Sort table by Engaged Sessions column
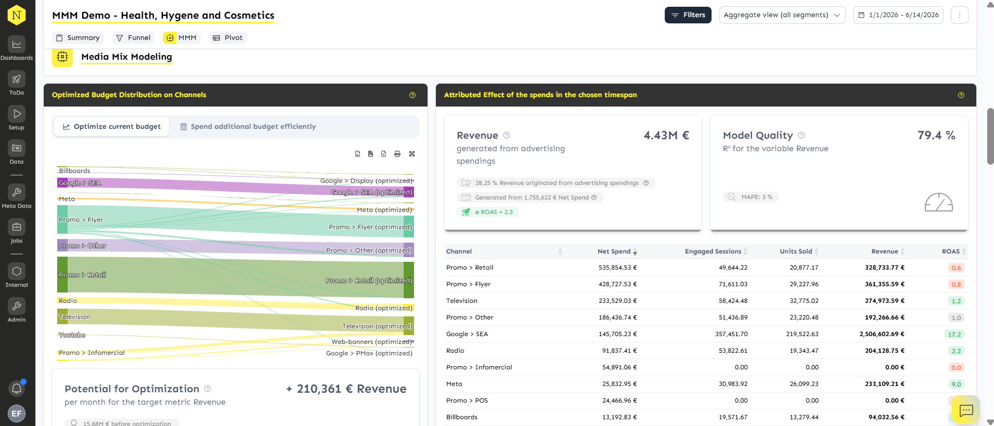This screenshot has height=426, width=994. (716, 251)
